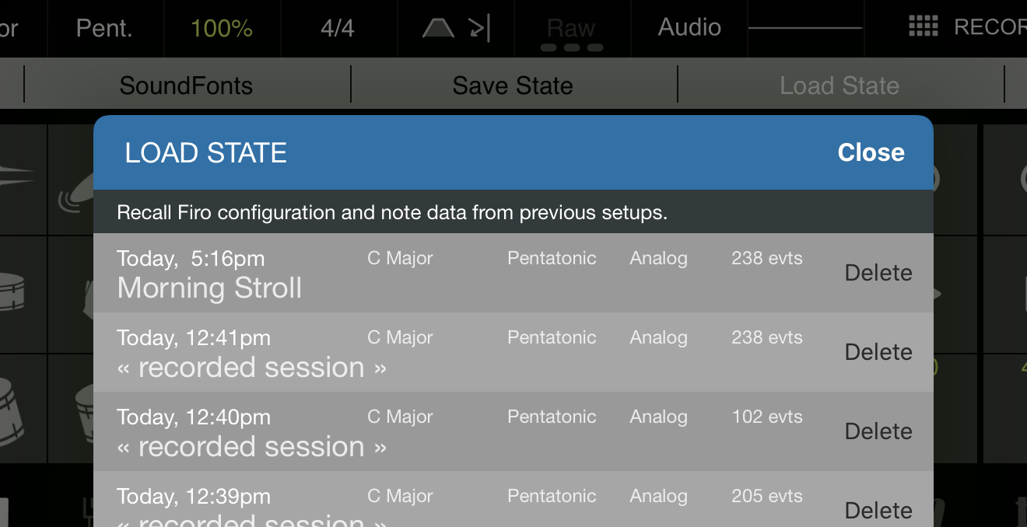
Task: Select the Pent. scale option
Action: 104,29
